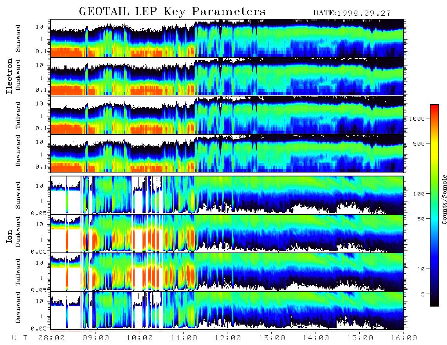Viewport: 447px width, 345px height.
Task: Click the "13:00" time tick label
Action: [272, 338]
